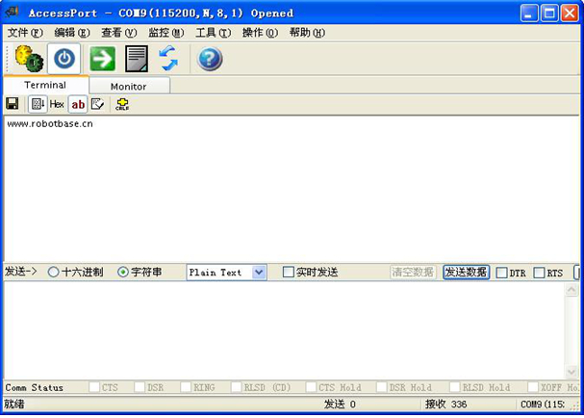584x418 pixels.
Task: Enable the 实时发送 checkbox
Action: point(289,273)
